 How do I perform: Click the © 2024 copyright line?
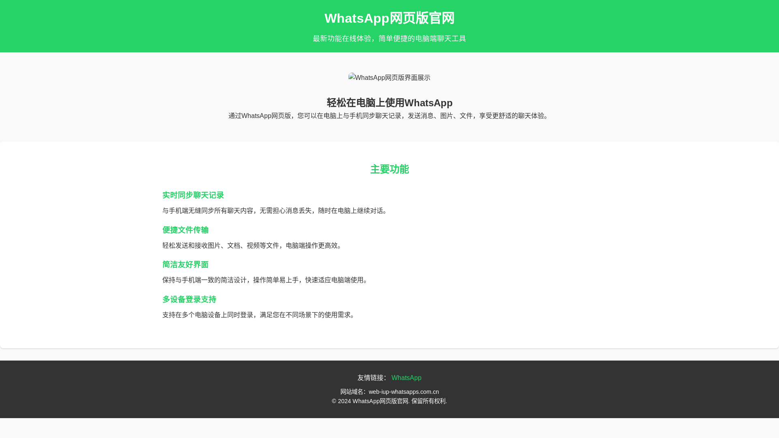coord(389,401)
